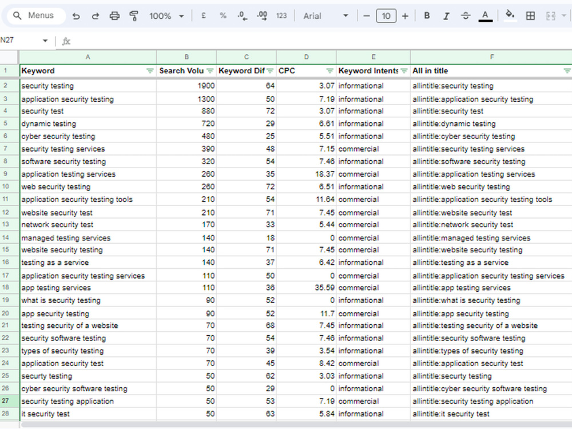The width and height of the screenshot is (572, 429).
Task: Decrease font size with minus button
Action: (x=367, y=16)
